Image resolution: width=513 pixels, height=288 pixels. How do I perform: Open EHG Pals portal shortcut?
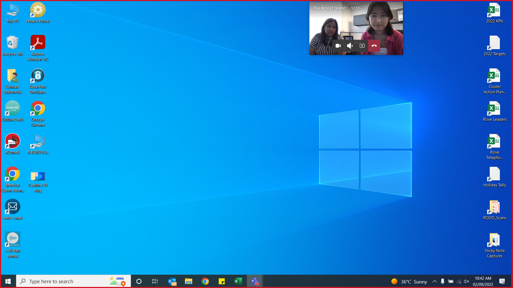coord(13,245)
